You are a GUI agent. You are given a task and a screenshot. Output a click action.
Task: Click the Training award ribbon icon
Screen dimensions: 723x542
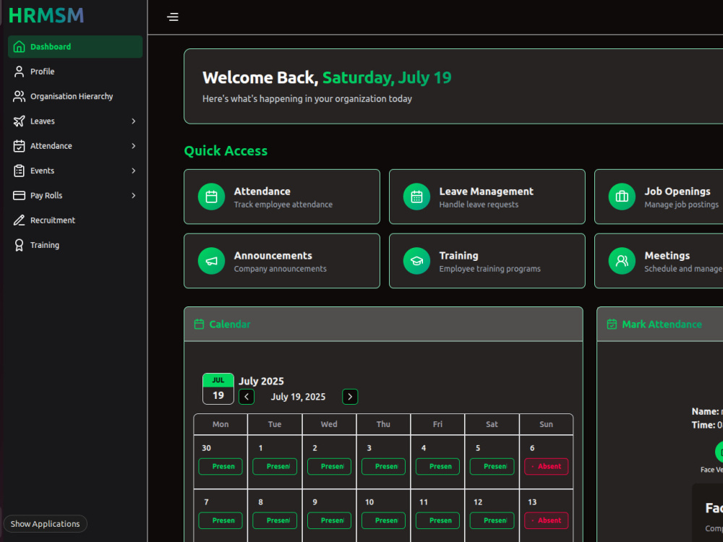pyautogui.click(x=19, y=245)
